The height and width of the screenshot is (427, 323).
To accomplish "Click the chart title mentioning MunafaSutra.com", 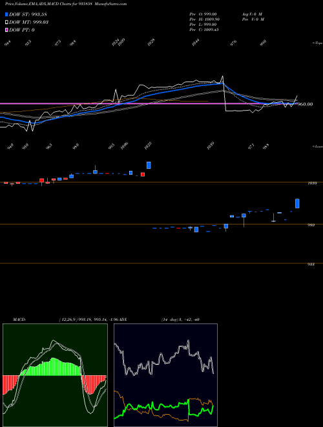I will (x=66, y=4).
